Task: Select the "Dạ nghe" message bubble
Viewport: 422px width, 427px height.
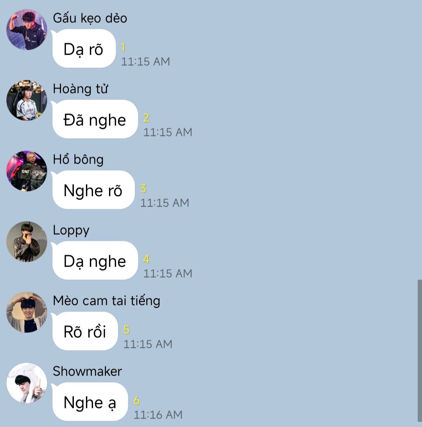Action: [95, 261]
